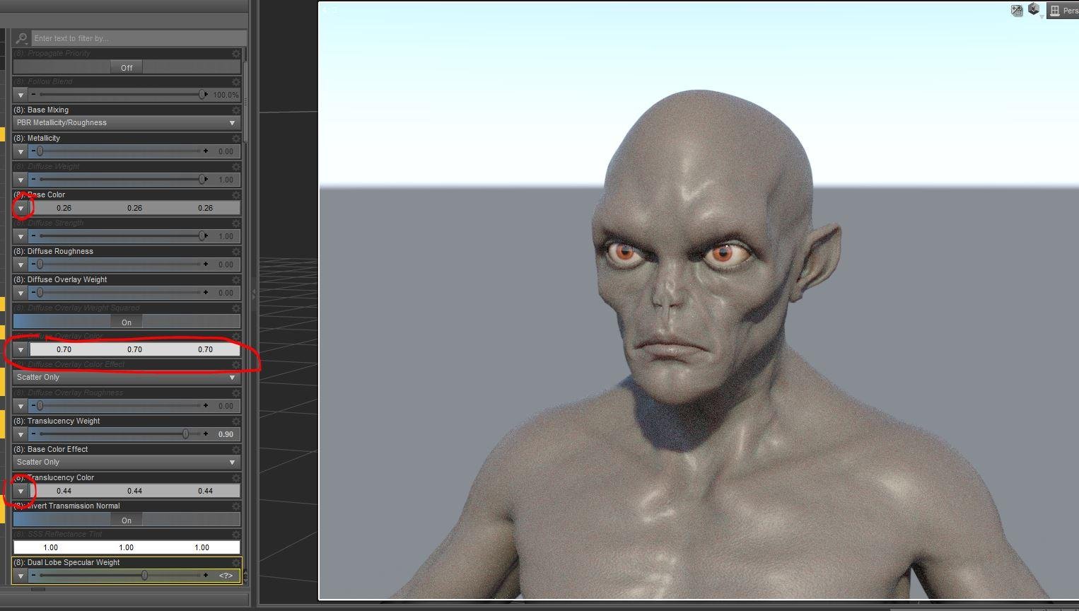Open the gear menu for Base Color Effect
The width and height of the screenshot is (1079, 611).
[236, 450]
